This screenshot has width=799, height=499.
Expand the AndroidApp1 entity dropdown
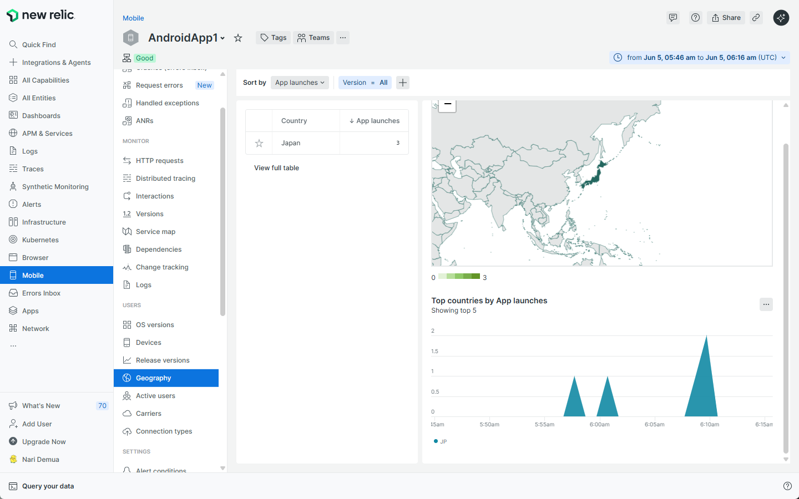(222, 38)
